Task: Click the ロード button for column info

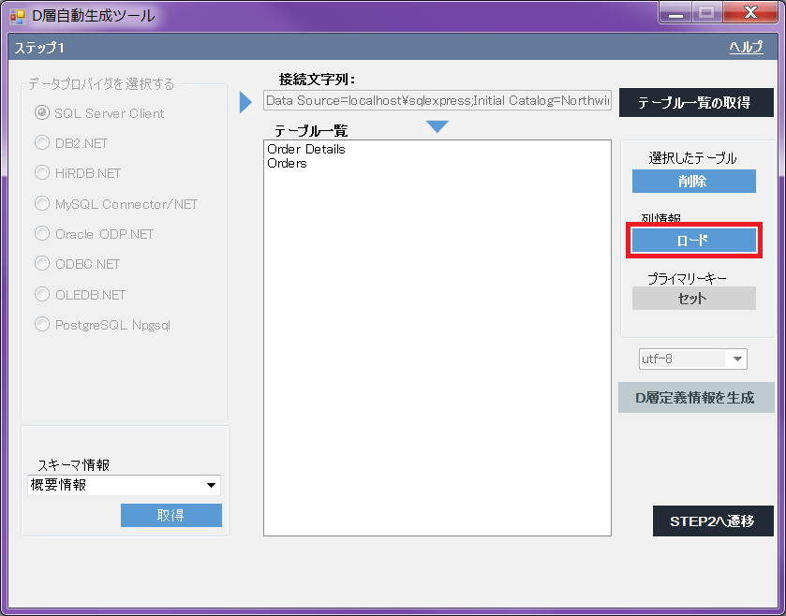Action: (693, 241)
